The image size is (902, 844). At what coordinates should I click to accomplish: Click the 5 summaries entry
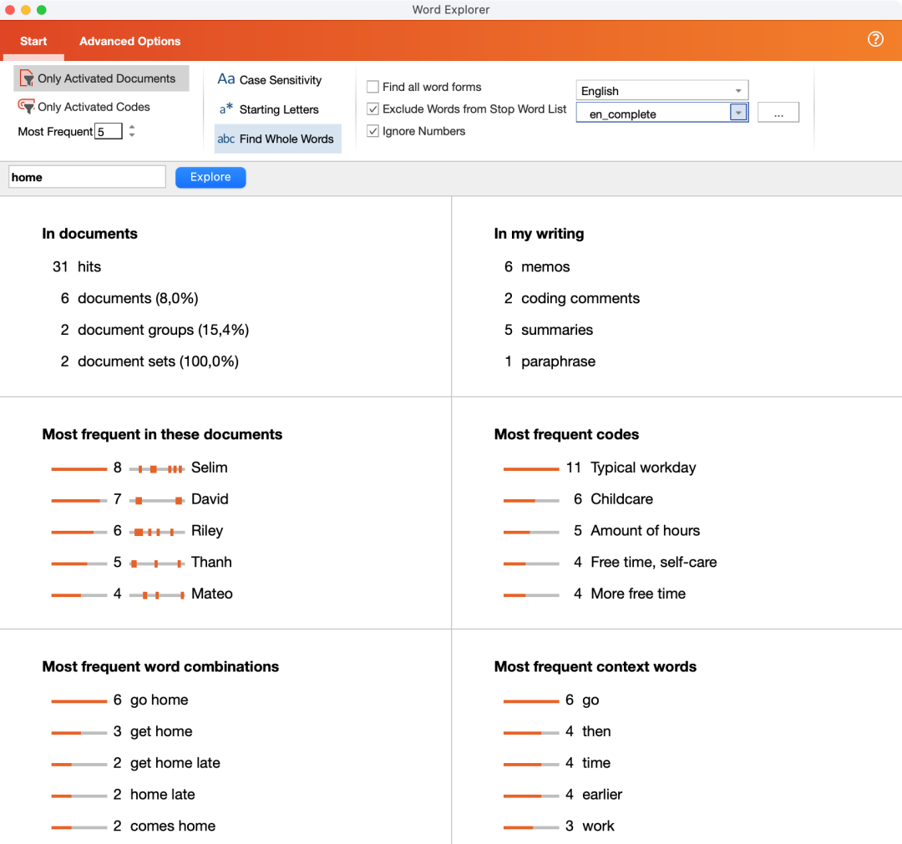[x=549, y=330]
